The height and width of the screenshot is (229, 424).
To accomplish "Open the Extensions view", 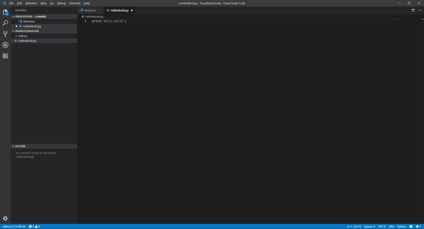I will [5, 56].
